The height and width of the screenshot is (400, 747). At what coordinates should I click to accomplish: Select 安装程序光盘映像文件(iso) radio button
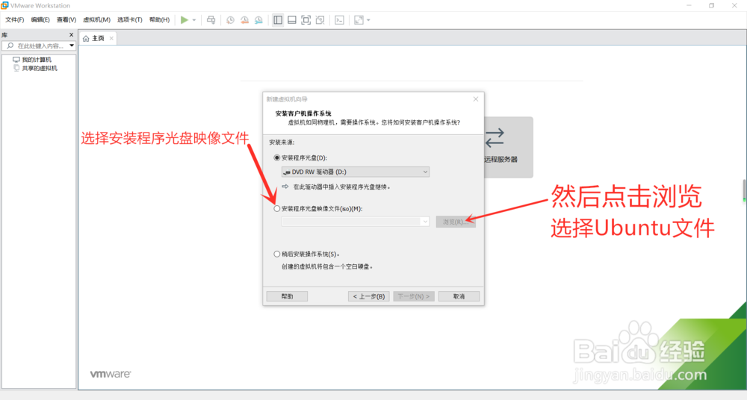click(x=277, y=208)
